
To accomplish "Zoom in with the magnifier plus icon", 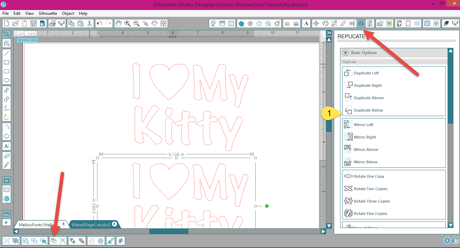I will coord(128,23).
